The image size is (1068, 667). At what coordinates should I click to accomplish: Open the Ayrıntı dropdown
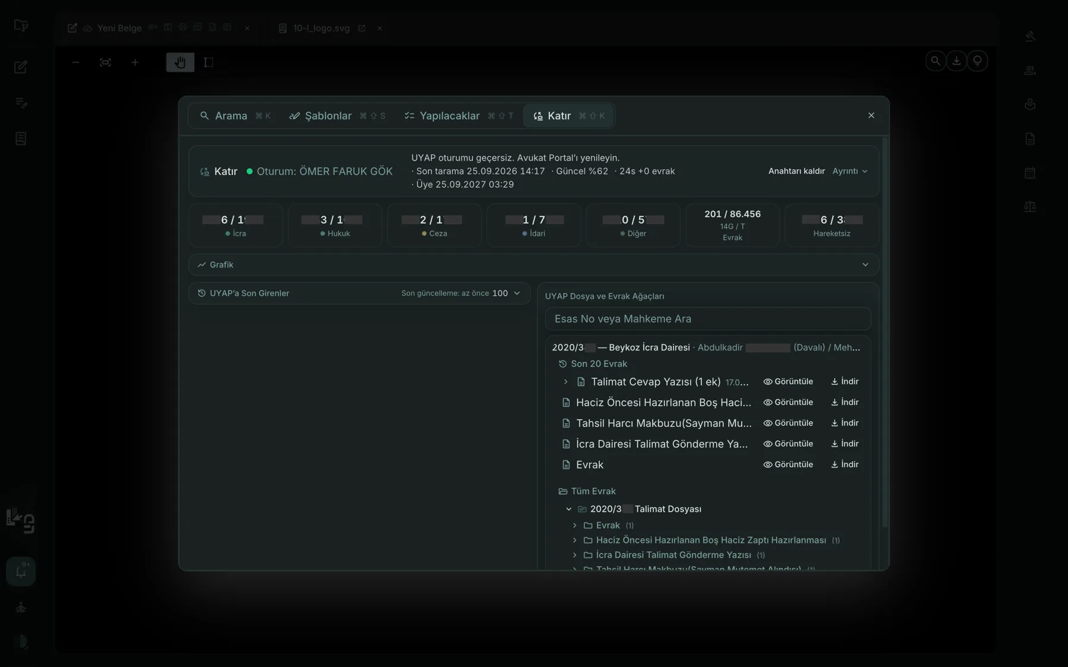click(850, 171)
